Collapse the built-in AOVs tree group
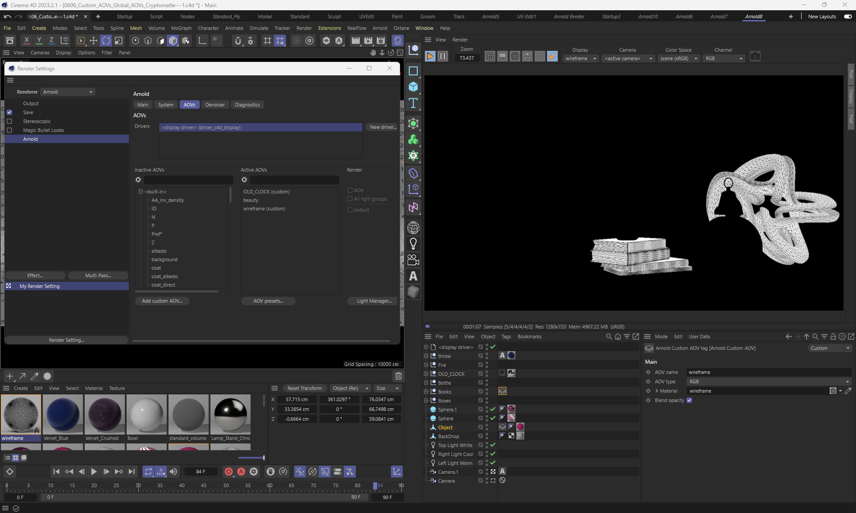The width and height of the screenshot is (856, 513). pyautogui.click(x=140, y=192)
